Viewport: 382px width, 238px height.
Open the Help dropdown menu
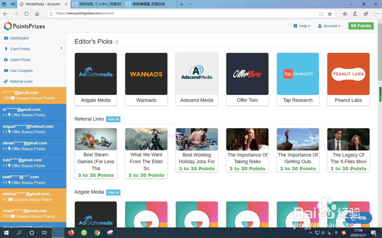point(302,26)
